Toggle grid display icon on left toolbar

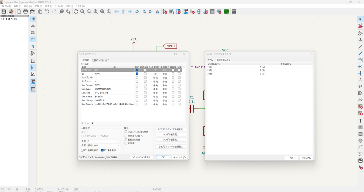click(x=33, y=19)
